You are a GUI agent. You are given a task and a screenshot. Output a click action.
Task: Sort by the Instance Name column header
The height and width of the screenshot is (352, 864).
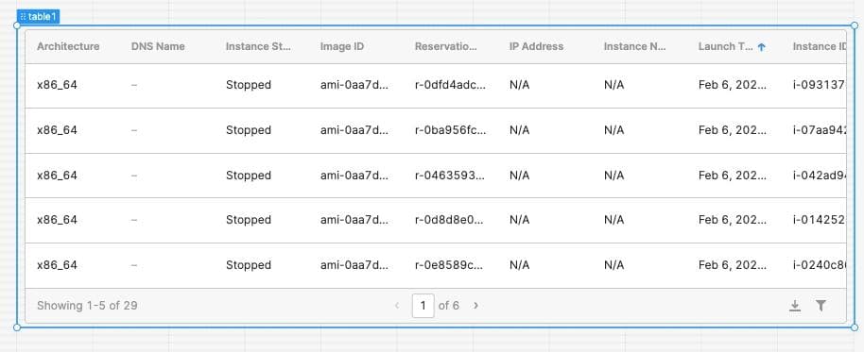(x=635, y=47)
